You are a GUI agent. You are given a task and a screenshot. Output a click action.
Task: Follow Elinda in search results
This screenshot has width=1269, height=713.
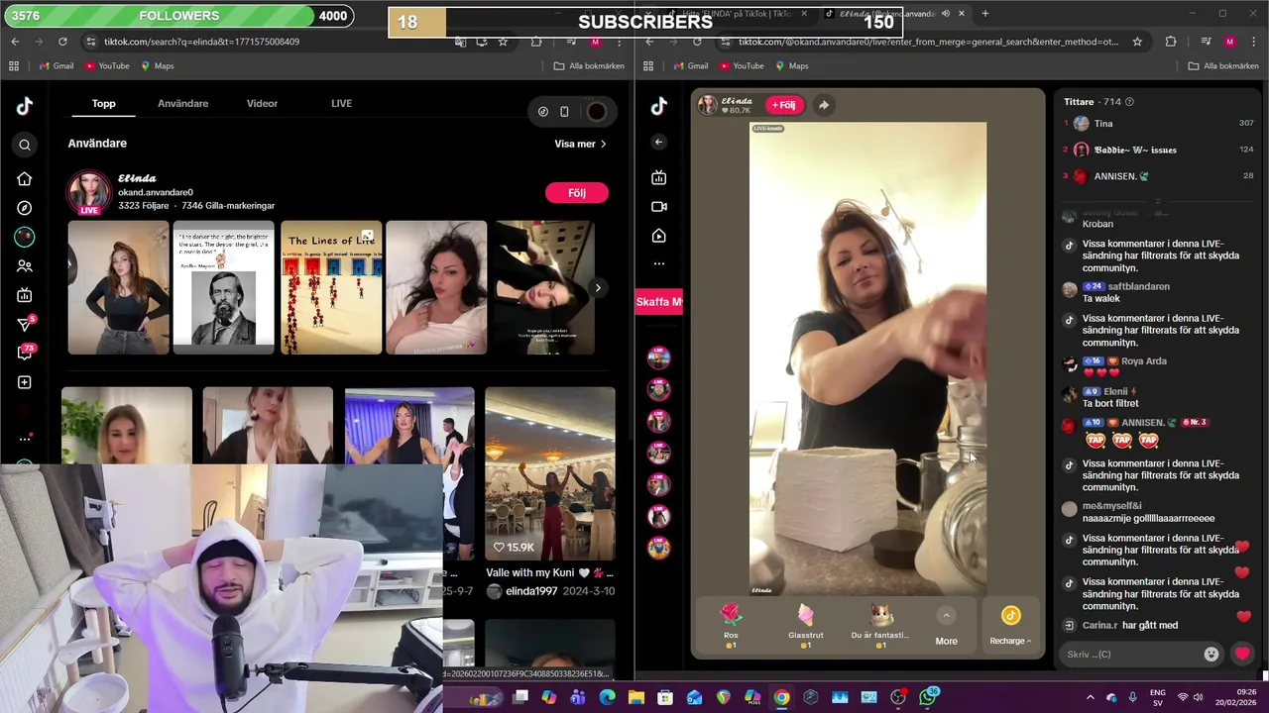tap(577, 193)
